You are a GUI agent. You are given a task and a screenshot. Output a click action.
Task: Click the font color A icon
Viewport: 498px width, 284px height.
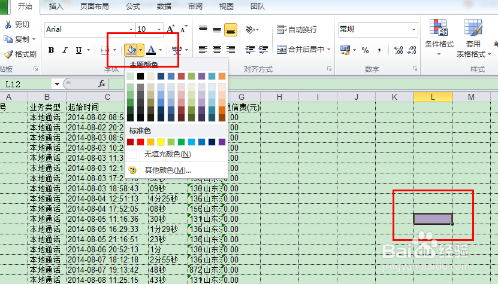[x=152, y=50]
